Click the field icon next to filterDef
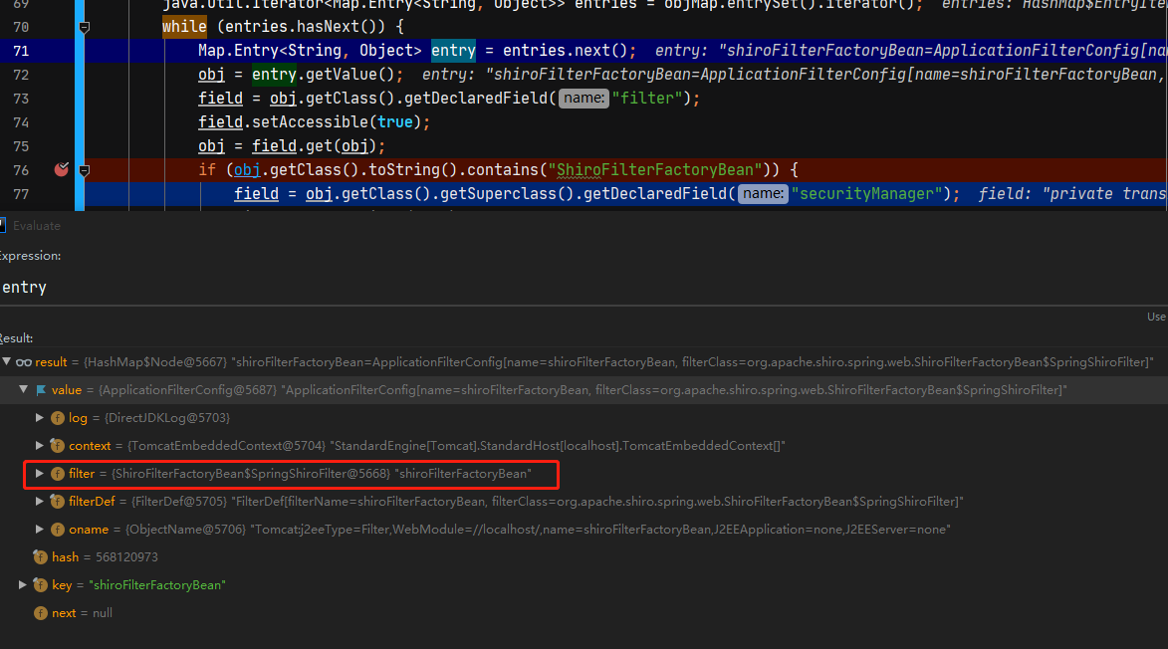 (x=58, y=502)
